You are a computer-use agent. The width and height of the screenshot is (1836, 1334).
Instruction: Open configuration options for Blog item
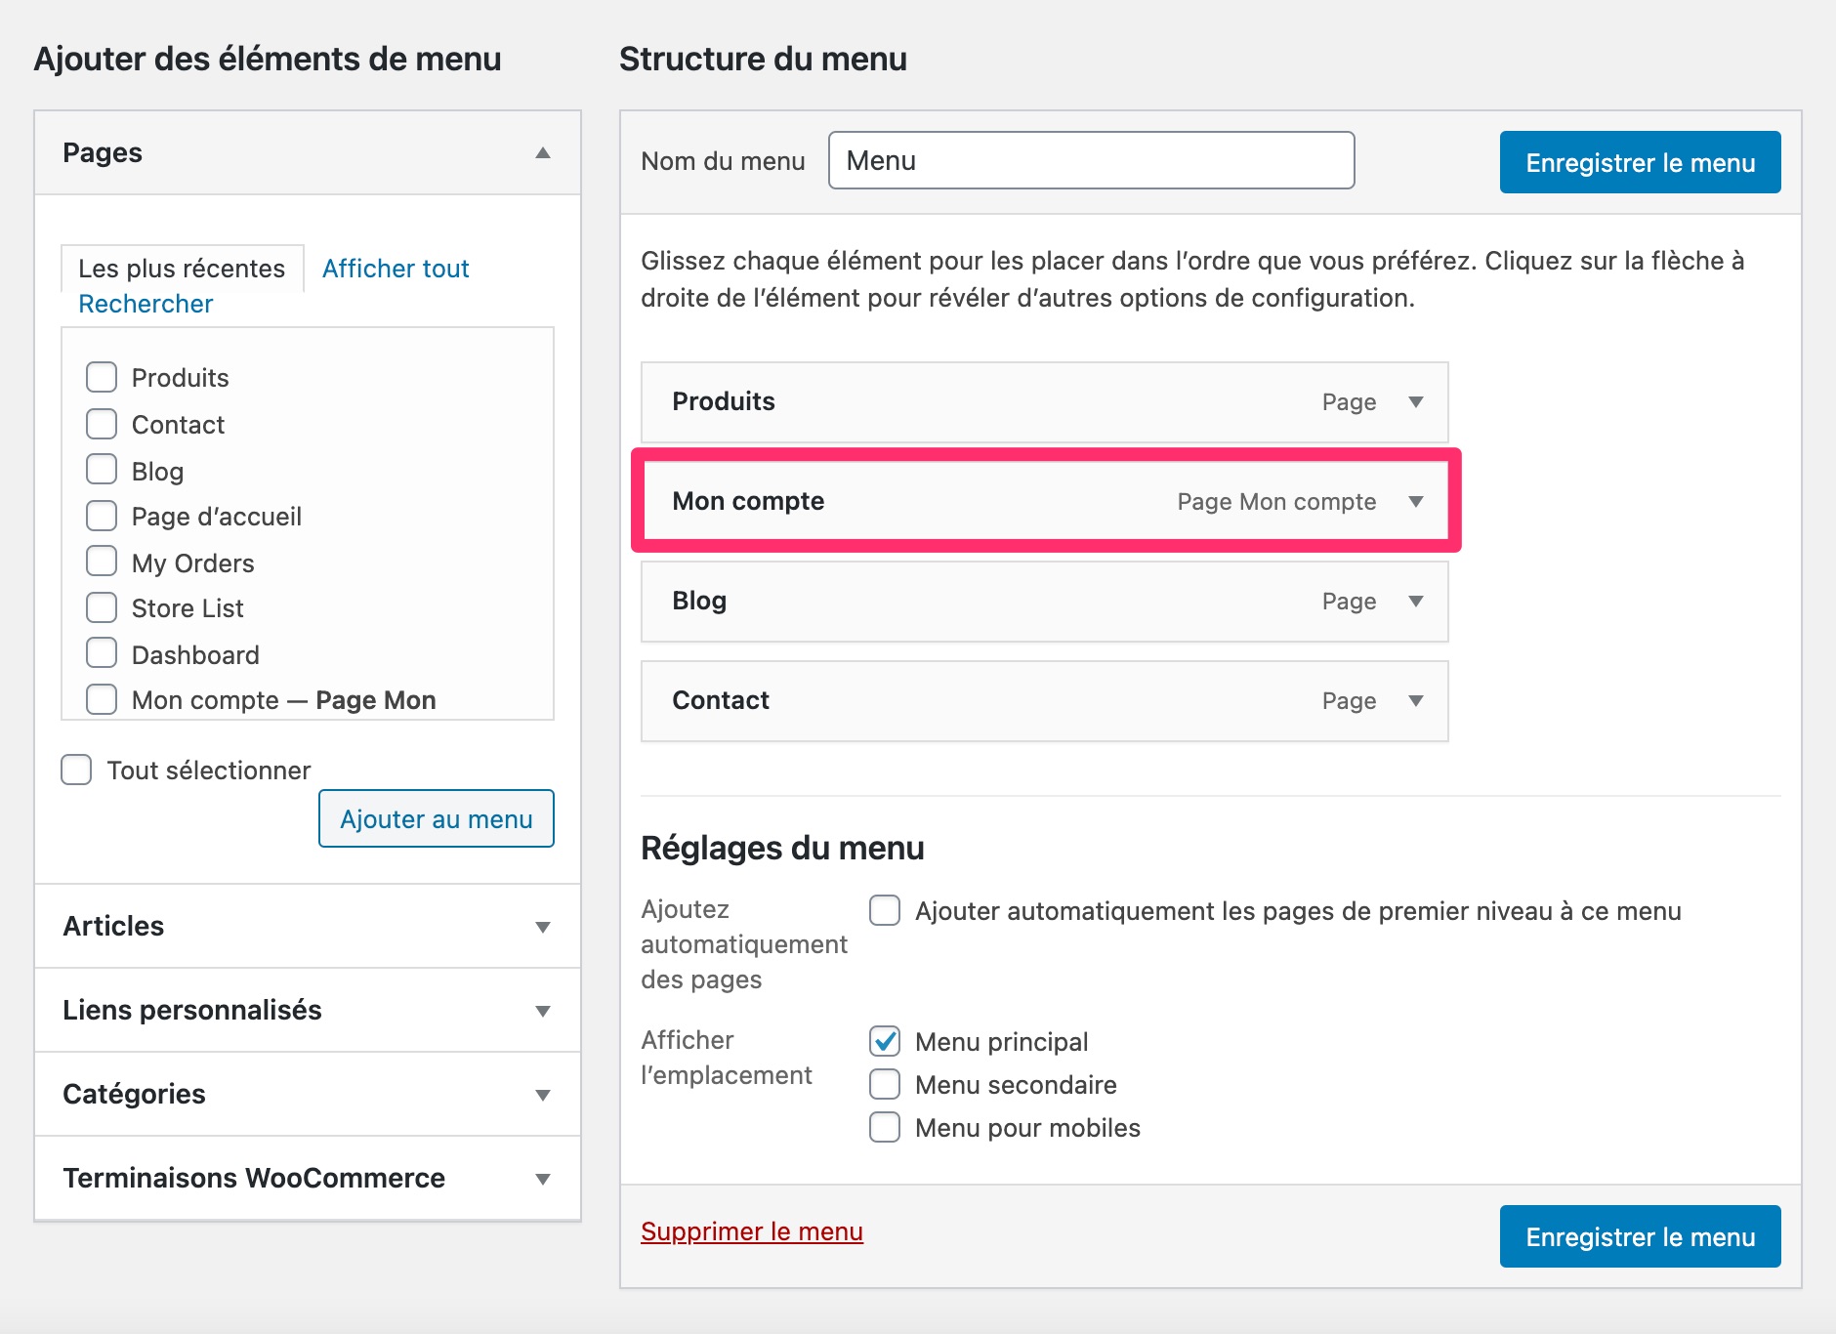1416,602
